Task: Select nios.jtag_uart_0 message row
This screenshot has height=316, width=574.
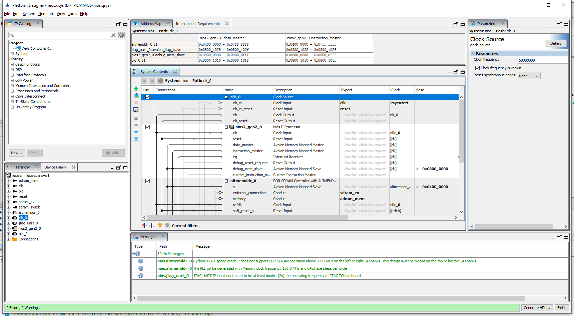Action: (x=350, y=276)
